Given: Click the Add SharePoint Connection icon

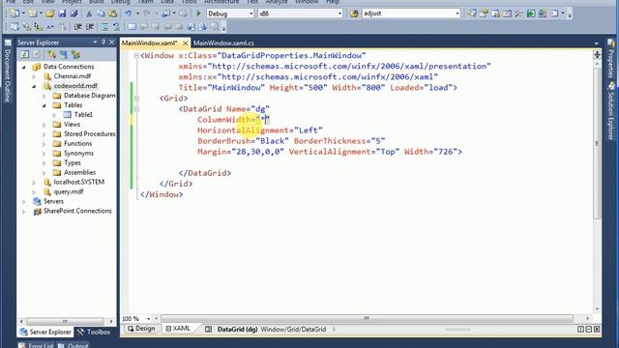Looking at the screenshot, I should click(x=75, y=54).
